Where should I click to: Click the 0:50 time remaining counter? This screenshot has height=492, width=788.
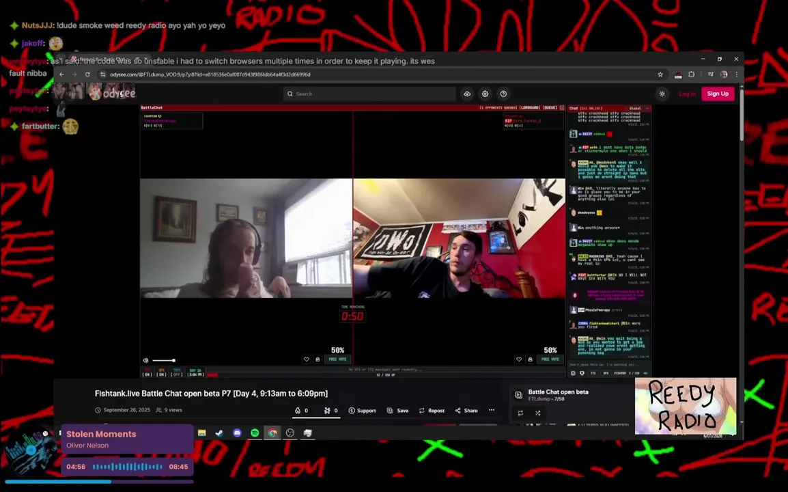tap(353, 316)
